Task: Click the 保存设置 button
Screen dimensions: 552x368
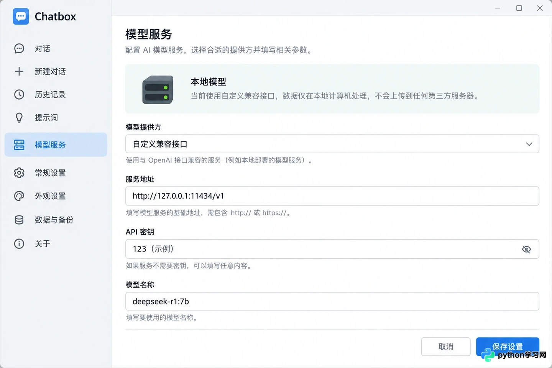Action: pos(508,347)
